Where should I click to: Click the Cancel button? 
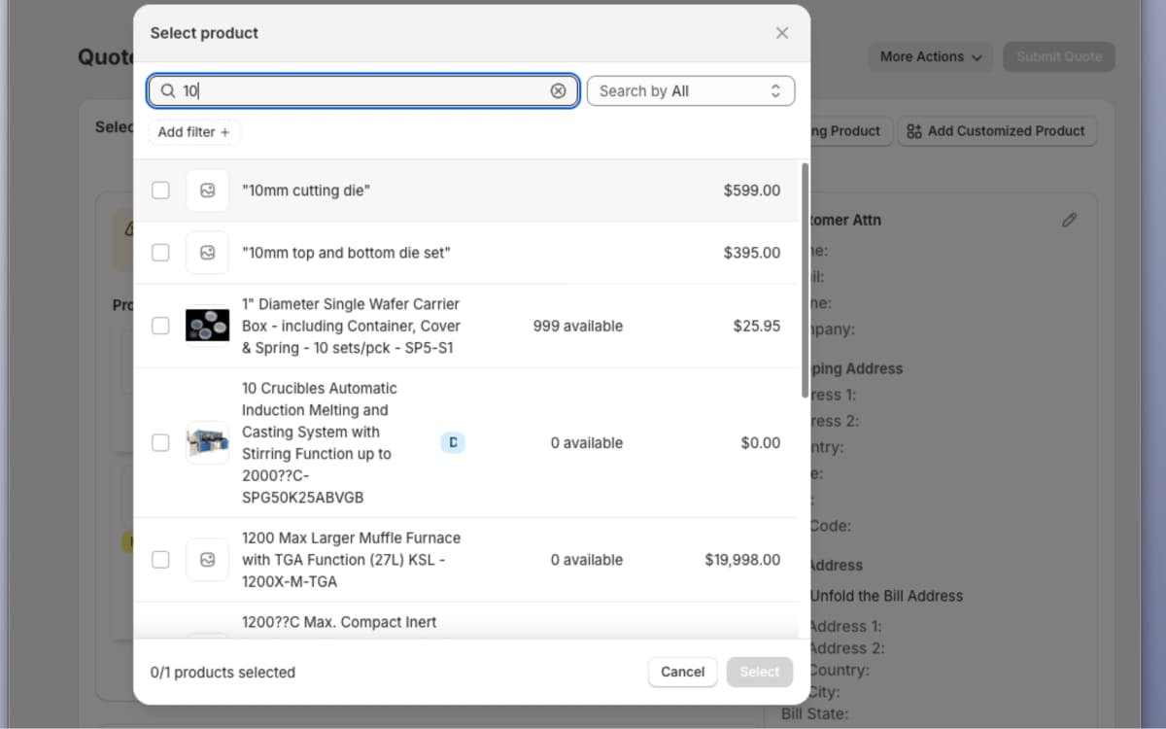682,672
